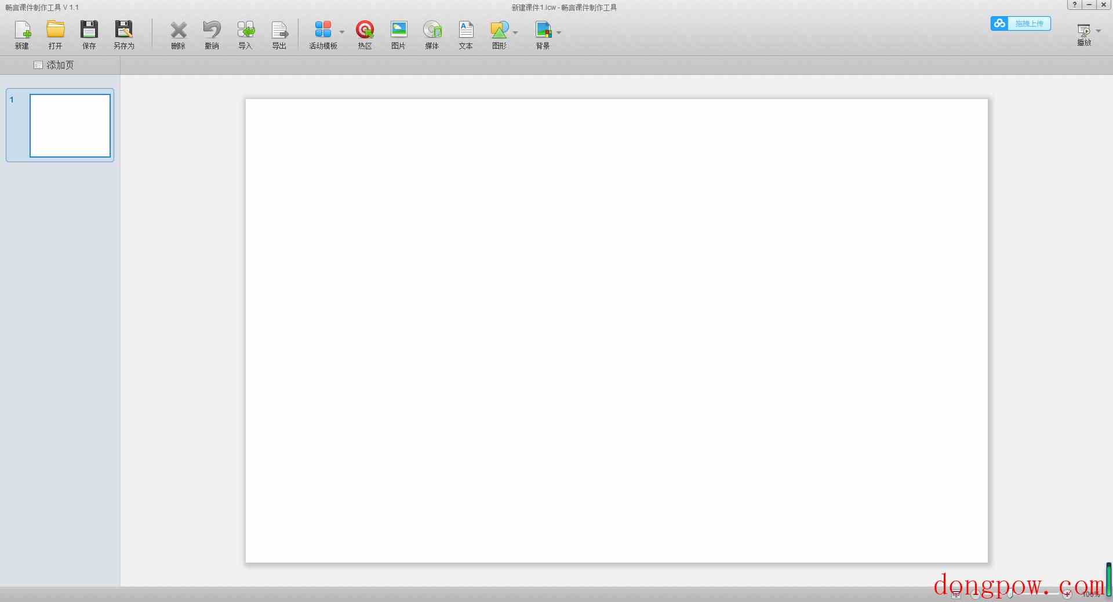1113x602 pixels.
Task: Zoom in with the plus button
Action: coord(1067,594)
